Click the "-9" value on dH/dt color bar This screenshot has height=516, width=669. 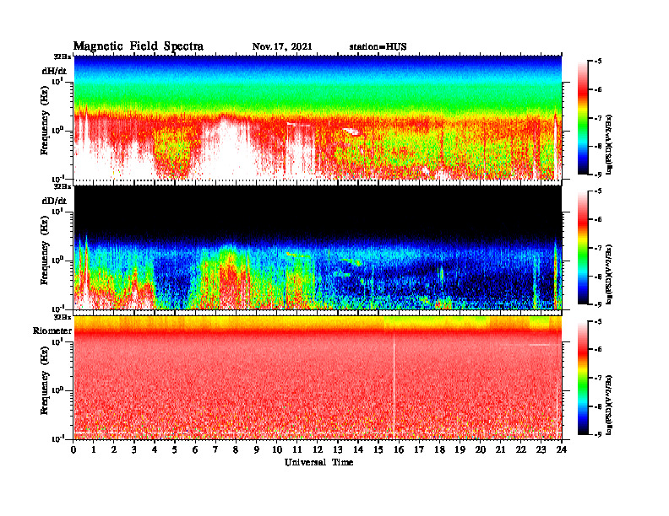(599, 175)
